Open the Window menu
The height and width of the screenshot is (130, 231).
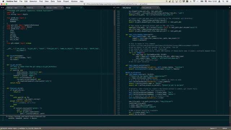pyautogui.click(x=74, y=1)
